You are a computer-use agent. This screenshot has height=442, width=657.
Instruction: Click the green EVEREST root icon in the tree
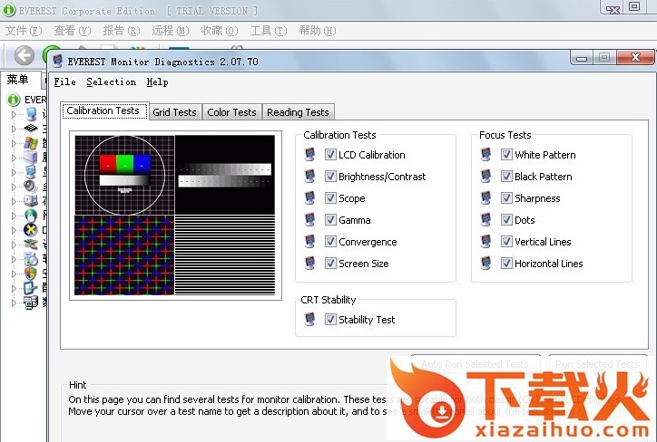click(x=14, y=100)
